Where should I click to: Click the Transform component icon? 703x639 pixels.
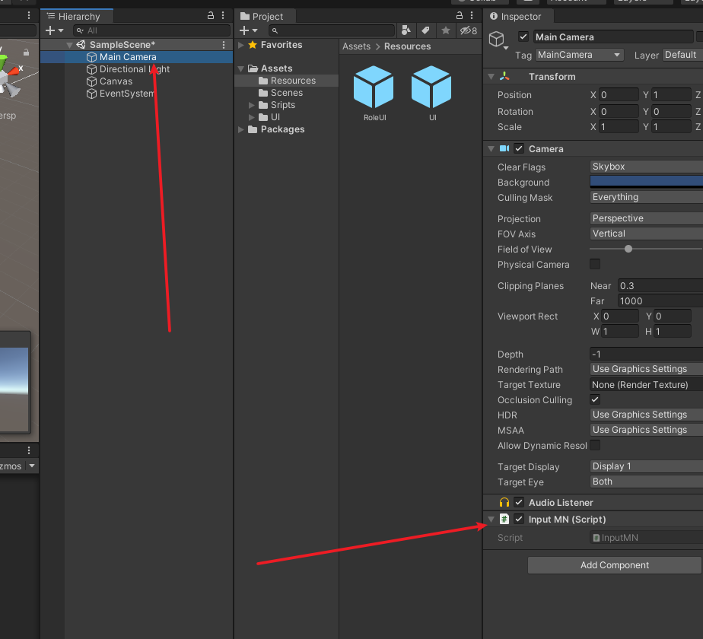point(505,77)
